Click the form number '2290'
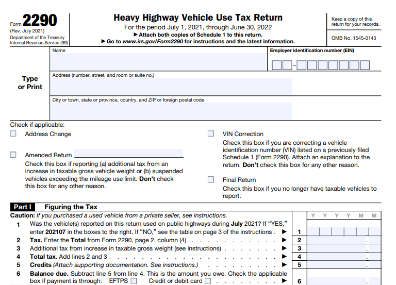The width and height of the screenshot is (396, 285). coord(40,20)
